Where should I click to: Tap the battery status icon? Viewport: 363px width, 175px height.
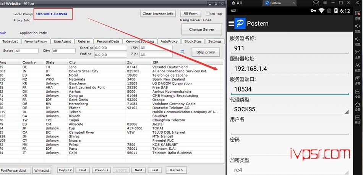pos(336,11)
